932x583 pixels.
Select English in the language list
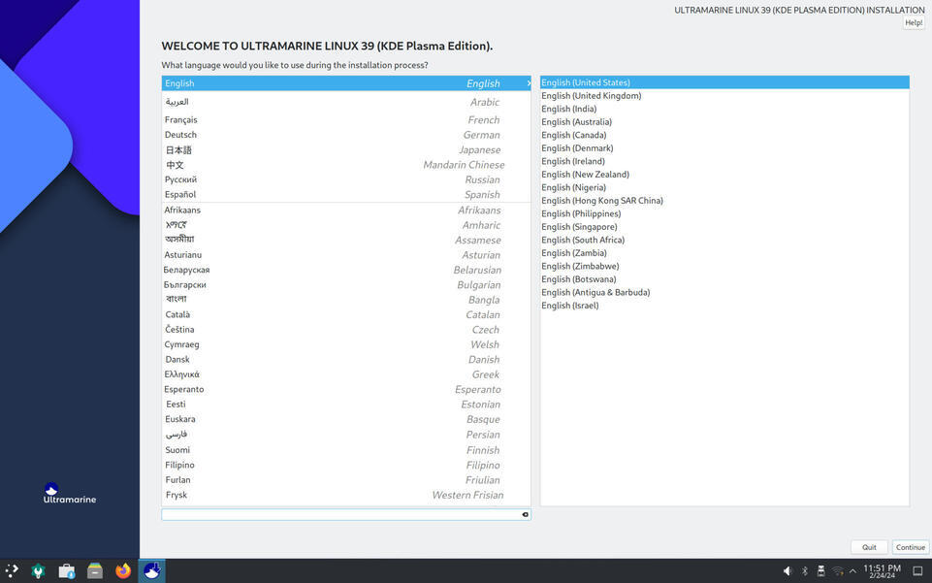[x=346, y=83]
